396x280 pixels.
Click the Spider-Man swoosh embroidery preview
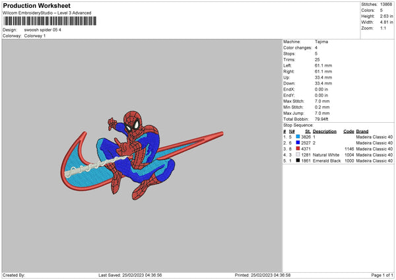[x=142, y=155]
